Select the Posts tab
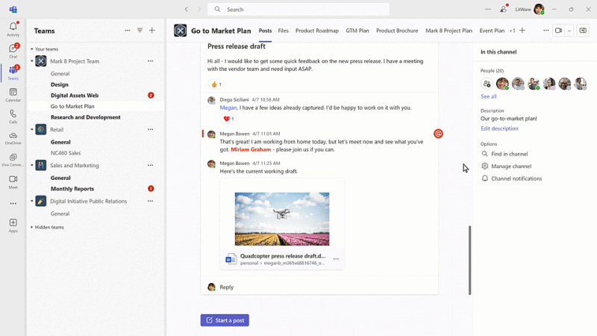This screenshot has width=597, height=336. (265, 31)
